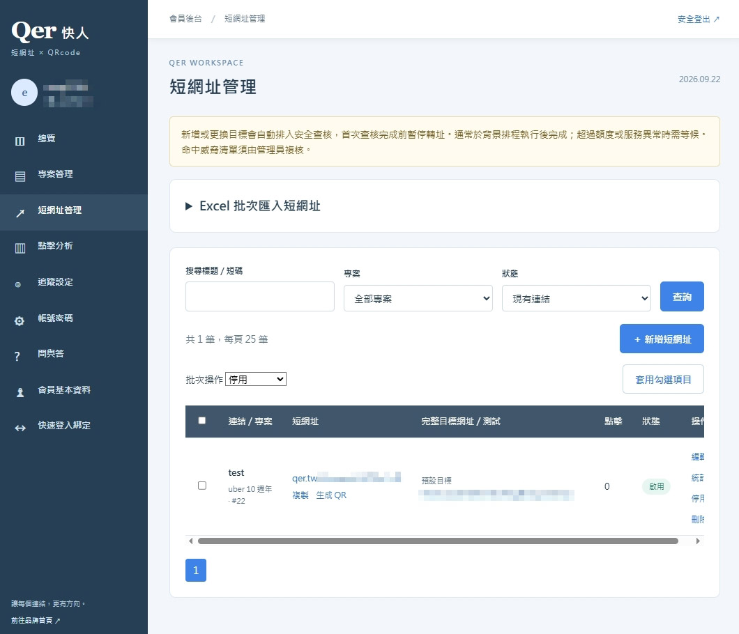
Task: Click the 追蹤設定 target icon
Action: (18, 284)
